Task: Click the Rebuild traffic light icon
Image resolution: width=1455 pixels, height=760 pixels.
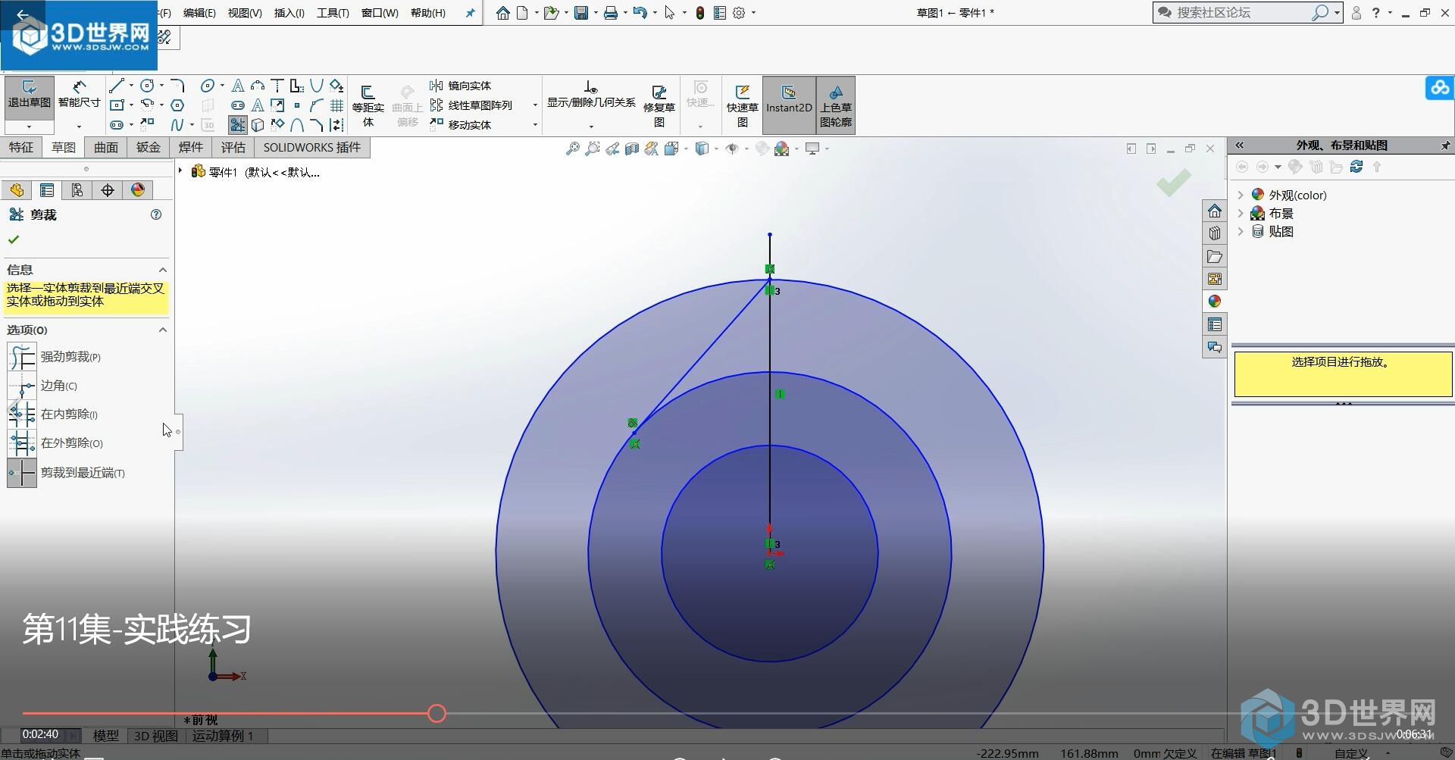Action: (700, 13)
